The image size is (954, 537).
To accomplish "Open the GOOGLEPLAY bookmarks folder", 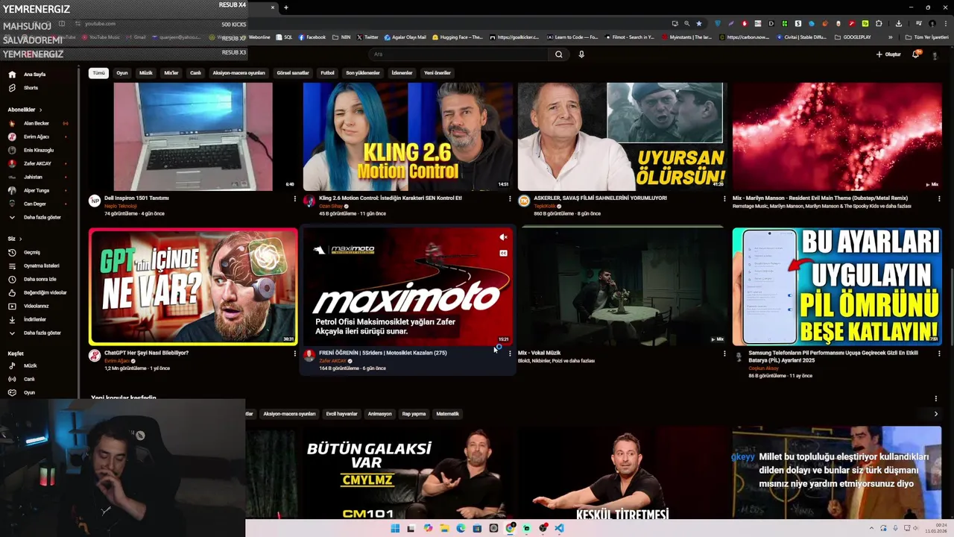I will (x=853, y=37).
